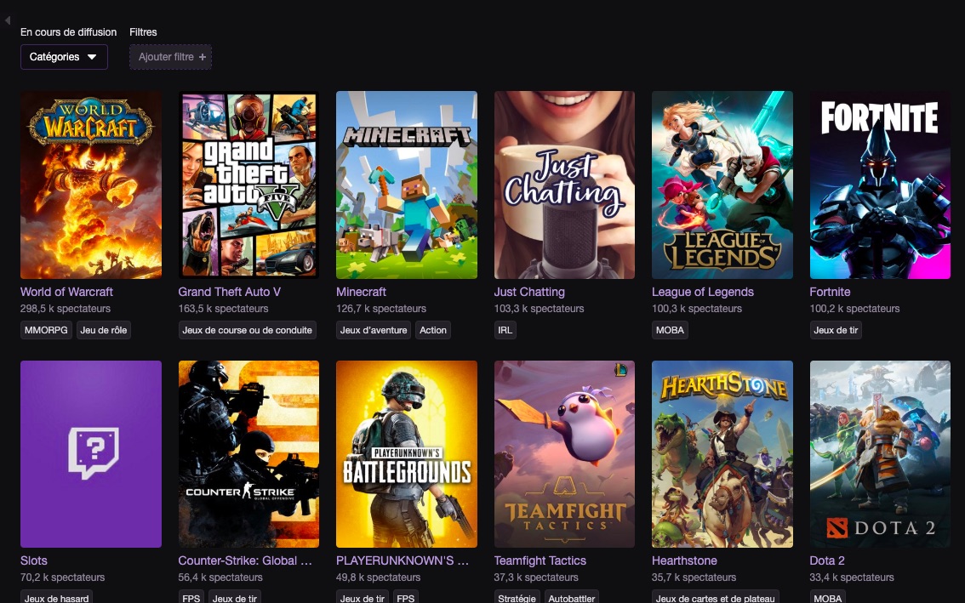Screen dimensions: 965x603
Task: Click the Minecraft title link
Action: (x=362, y=292)
